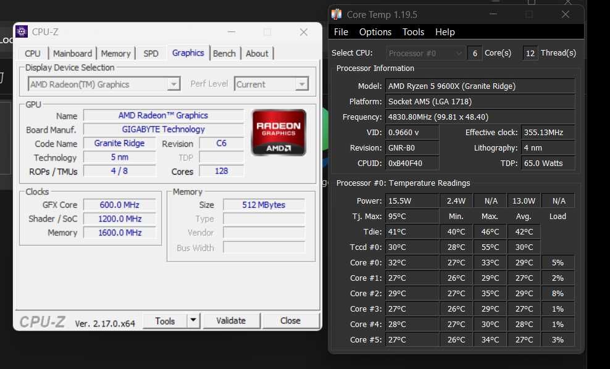Open the Select CPU Processor #0 dropdown

425,53
